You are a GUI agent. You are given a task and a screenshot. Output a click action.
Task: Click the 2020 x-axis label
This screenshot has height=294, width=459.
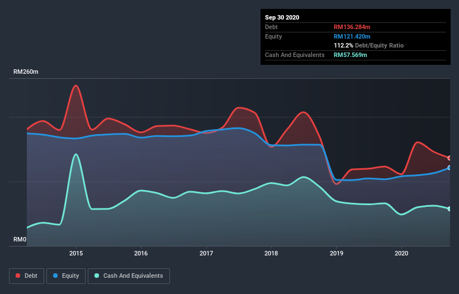[x=401, y=253]
